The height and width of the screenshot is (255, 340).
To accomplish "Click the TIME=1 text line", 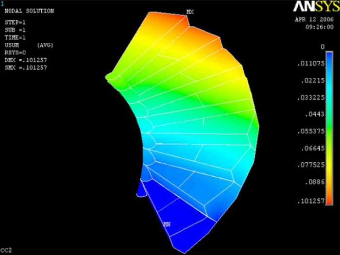I will (15, 37).
